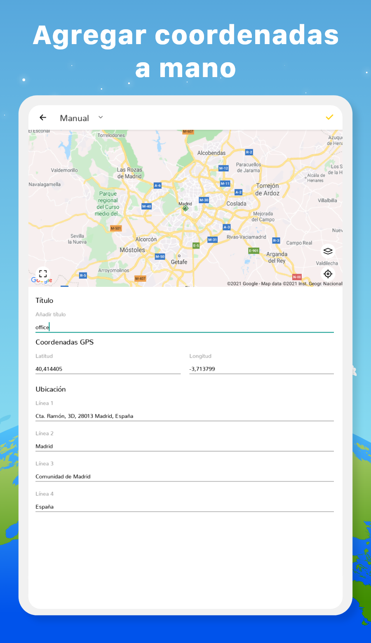Screen dimensions: 371x643
Task: Edit the Latitud field 40,414405
Action: (x=108, y=369)
